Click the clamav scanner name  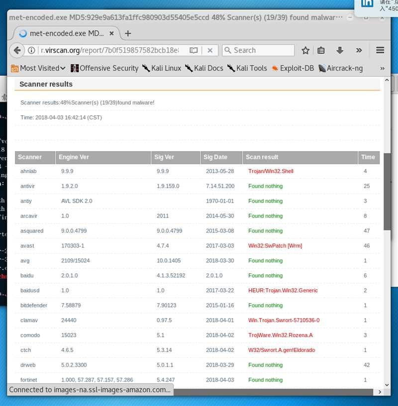pyautogui.click(x=29, y=321)
